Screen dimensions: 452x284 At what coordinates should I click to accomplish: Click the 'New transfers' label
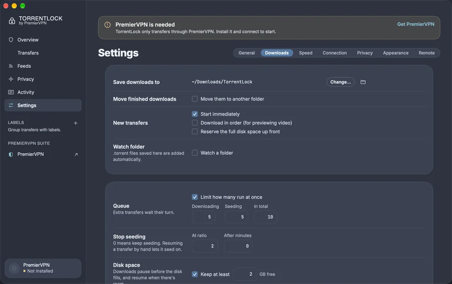(130, 123)
